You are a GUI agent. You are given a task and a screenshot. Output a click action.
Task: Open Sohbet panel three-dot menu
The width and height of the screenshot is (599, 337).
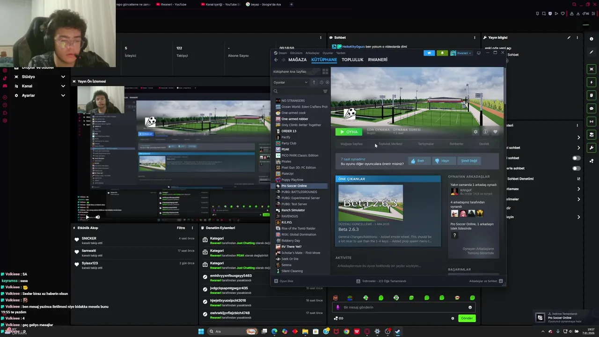coord(475,37)
